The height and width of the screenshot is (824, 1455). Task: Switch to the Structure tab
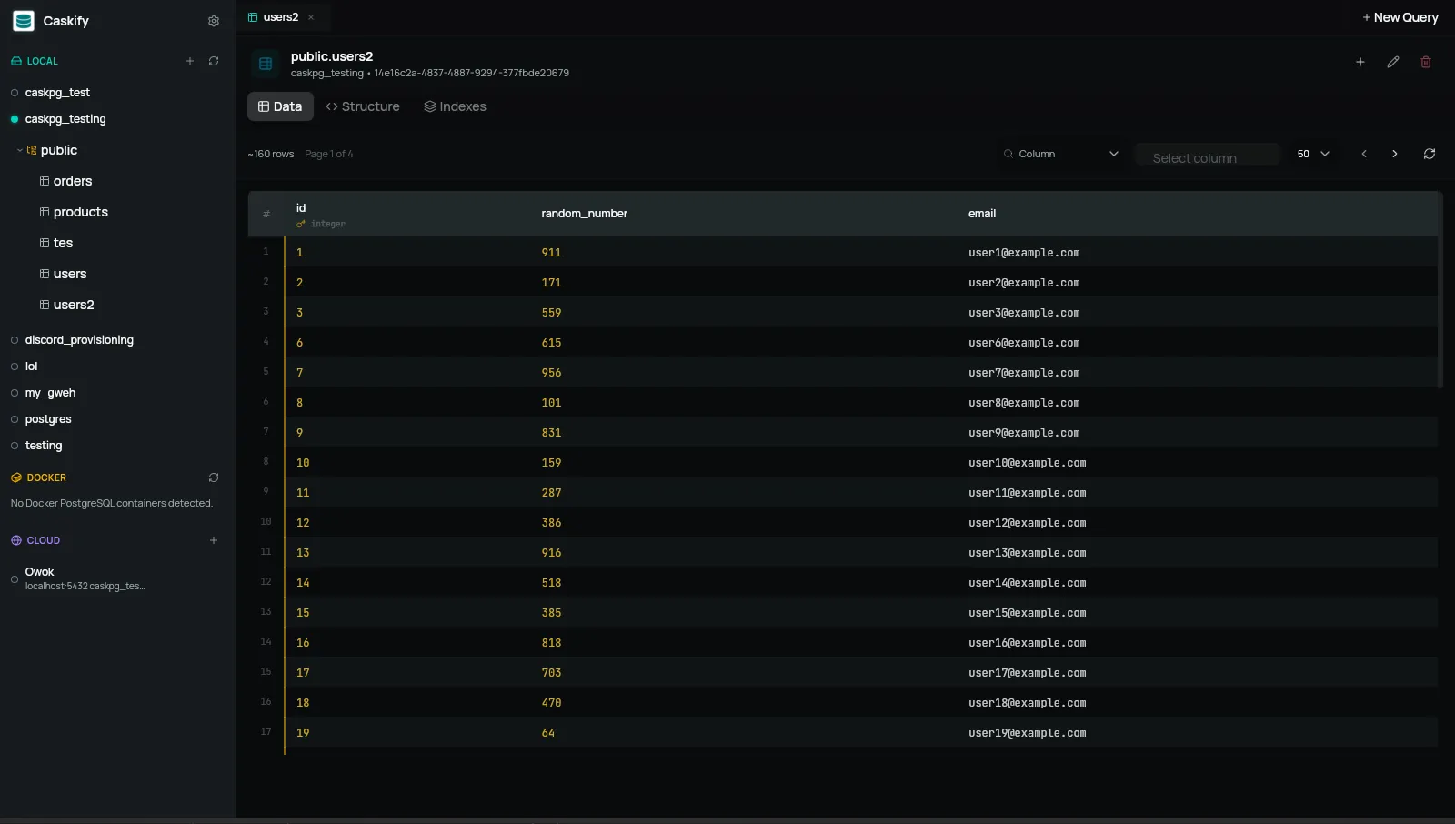click(363, 106)
